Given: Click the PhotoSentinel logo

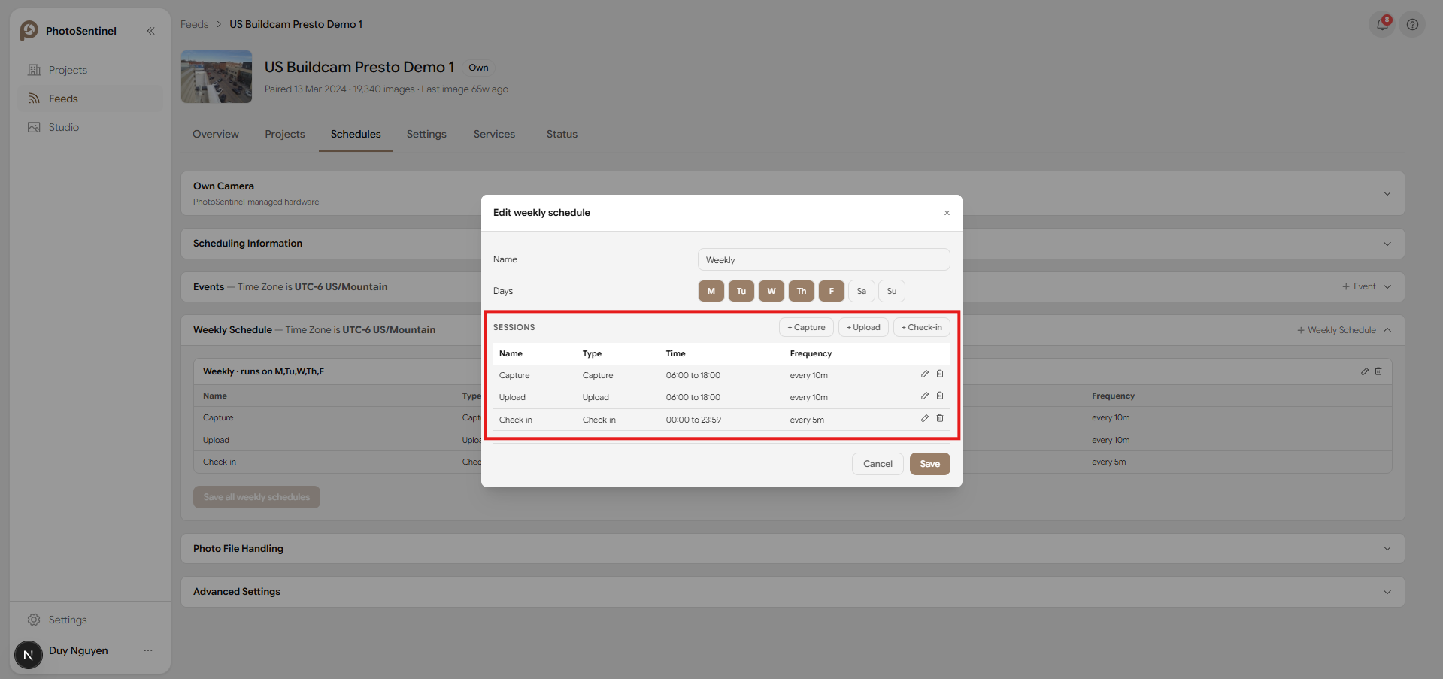Looking at the screenshot, I should [29, 31].
